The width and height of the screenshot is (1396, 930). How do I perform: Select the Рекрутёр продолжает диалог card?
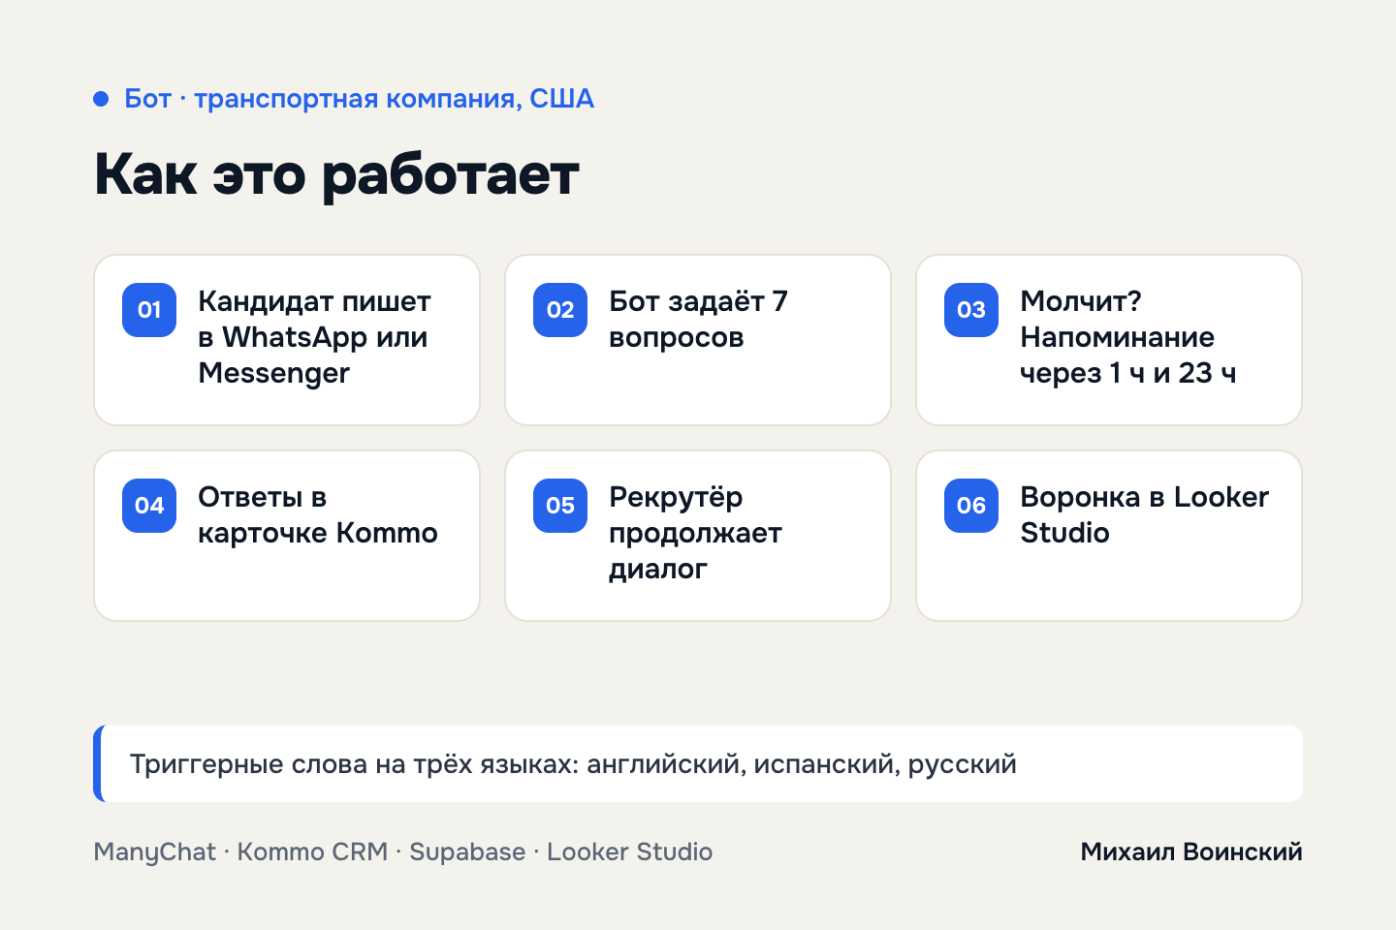coord(698,536)
